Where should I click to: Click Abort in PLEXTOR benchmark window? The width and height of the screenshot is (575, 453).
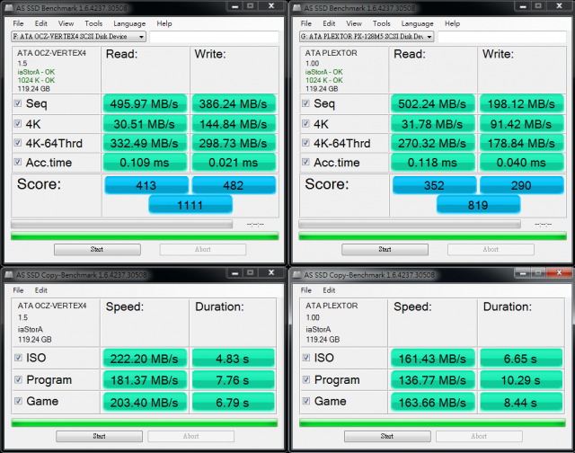click(491, 250)
